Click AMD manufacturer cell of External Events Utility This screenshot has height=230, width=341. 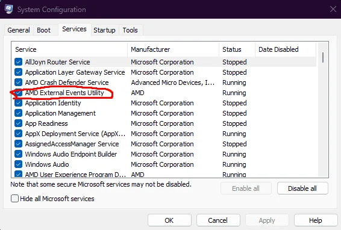pos(137,93)
